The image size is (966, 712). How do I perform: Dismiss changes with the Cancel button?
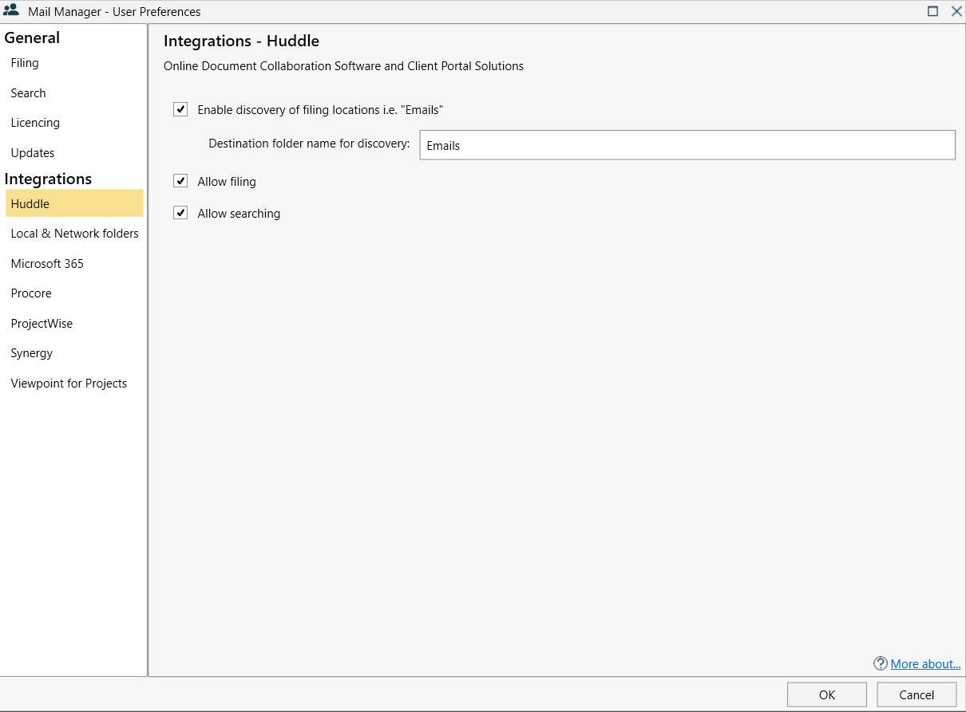click(x=916, y=694)
